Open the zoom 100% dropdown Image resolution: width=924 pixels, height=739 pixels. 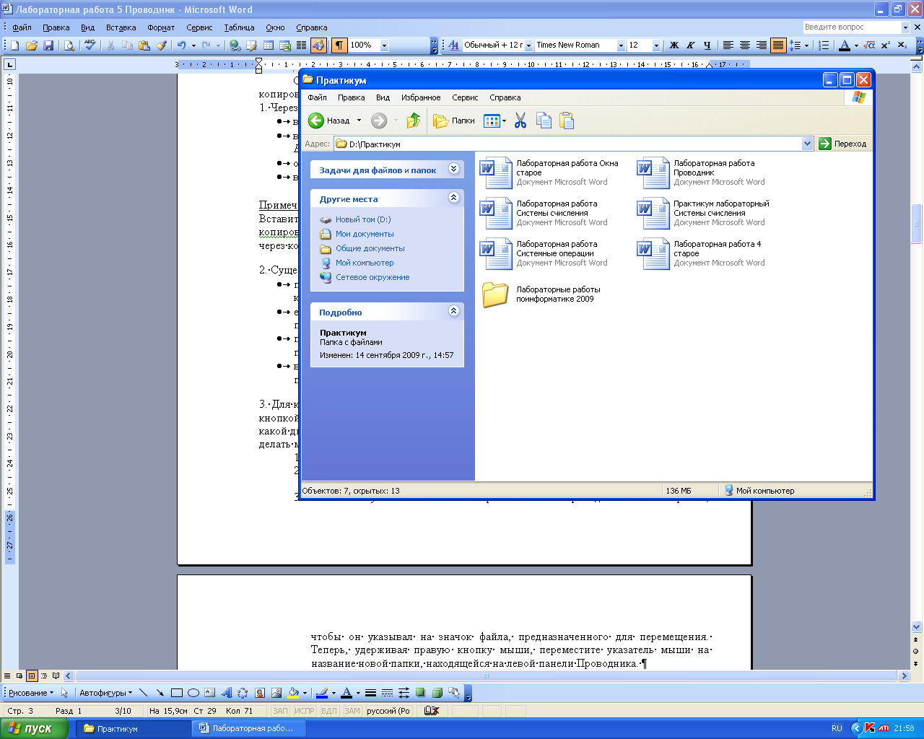384,45
